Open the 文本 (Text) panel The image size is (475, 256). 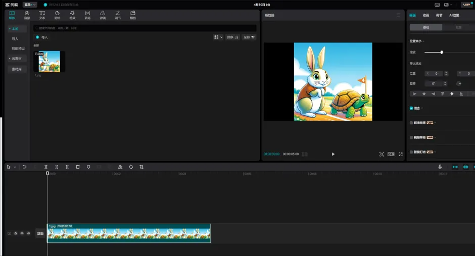click(x=42, y=15)
